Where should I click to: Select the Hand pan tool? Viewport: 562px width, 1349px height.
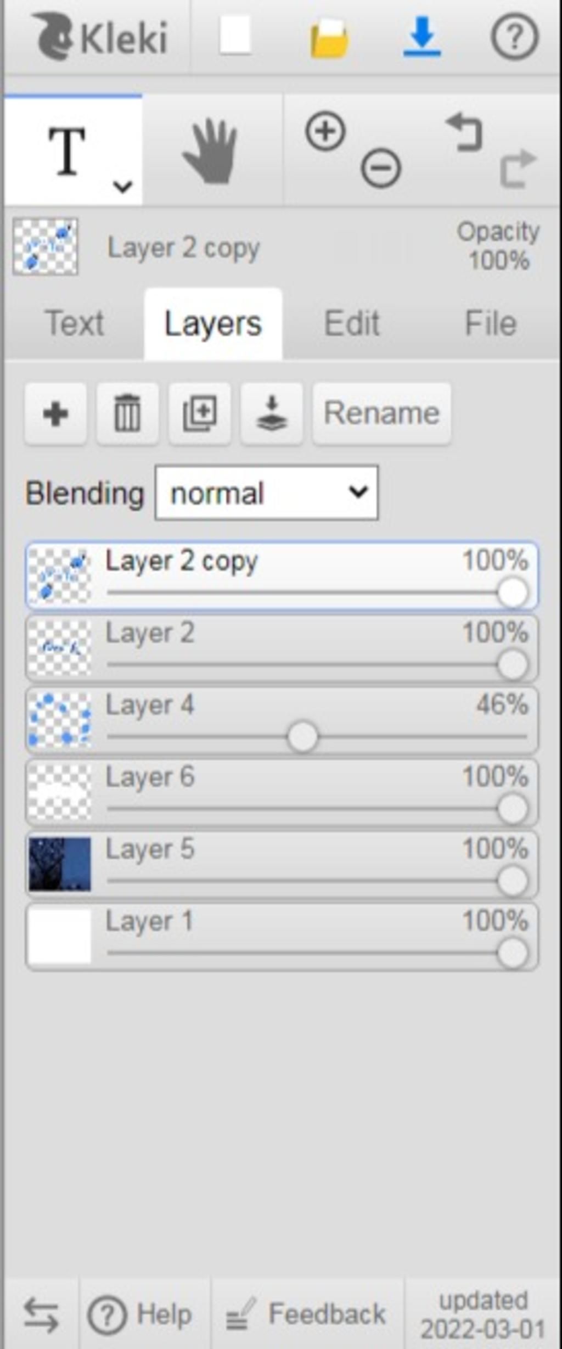coord(211,150)
